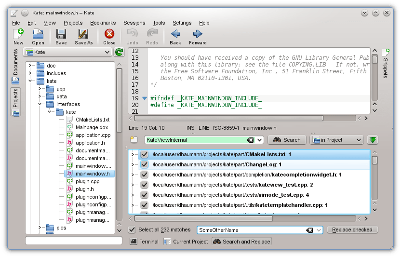
Task: Click the INS status bar indicator
Action: (190, 128)
